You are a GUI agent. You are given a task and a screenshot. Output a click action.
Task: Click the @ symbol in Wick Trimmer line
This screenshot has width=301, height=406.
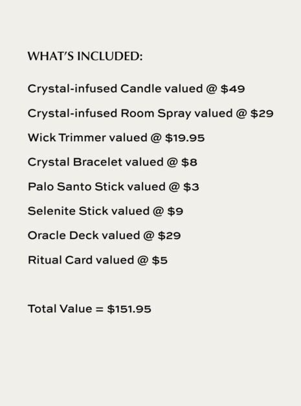point(156,138)
